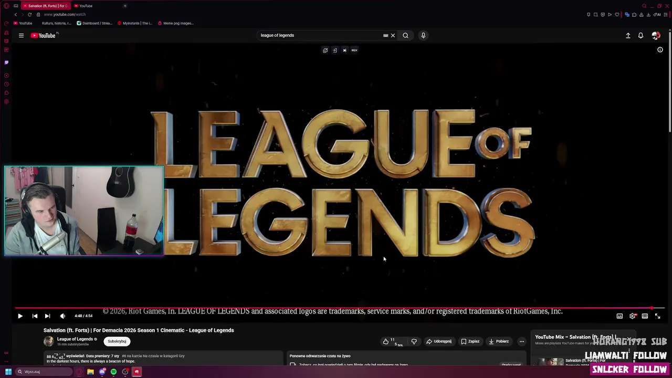Open File Explorer from the taskbar

(x=90, y=372)
